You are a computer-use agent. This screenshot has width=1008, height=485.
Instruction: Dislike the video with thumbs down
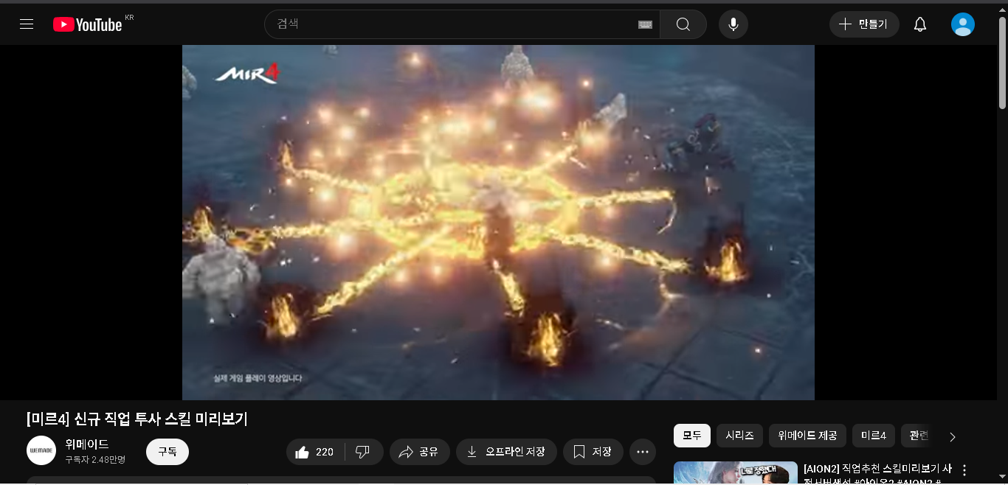coord(363,452)
